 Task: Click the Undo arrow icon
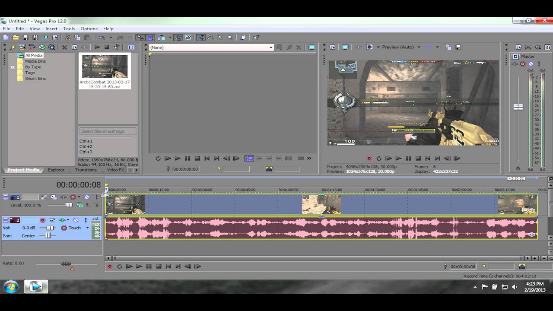(x=101, y=38)
